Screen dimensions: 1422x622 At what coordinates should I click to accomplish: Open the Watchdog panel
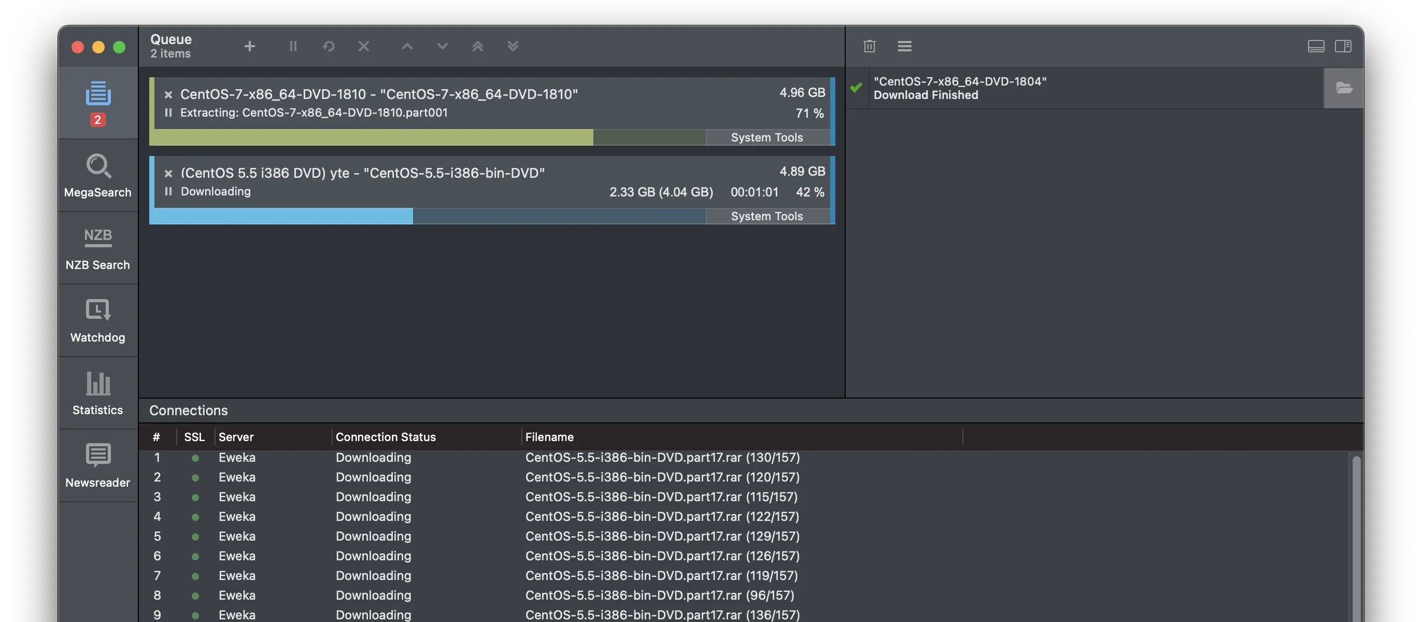click(98, 320)
